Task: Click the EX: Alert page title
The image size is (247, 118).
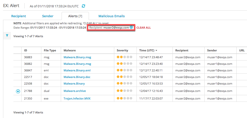Action: pyautogui.click(x=11, y=6)
